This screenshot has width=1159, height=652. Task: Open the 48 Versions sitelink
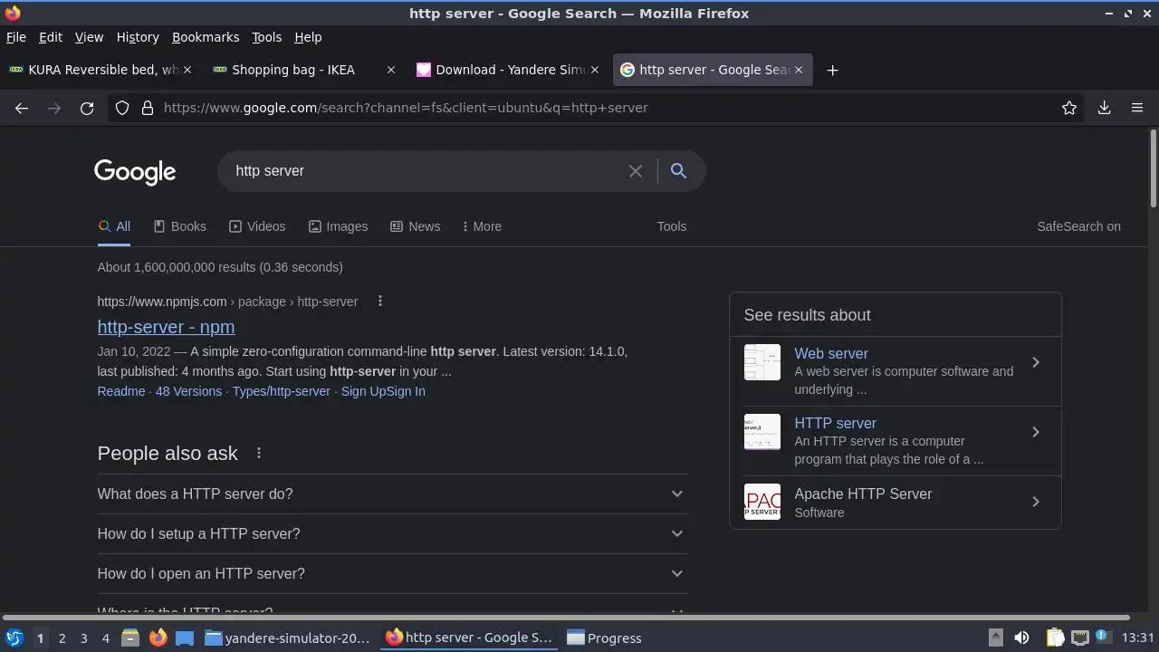click(x=188, y=391)
